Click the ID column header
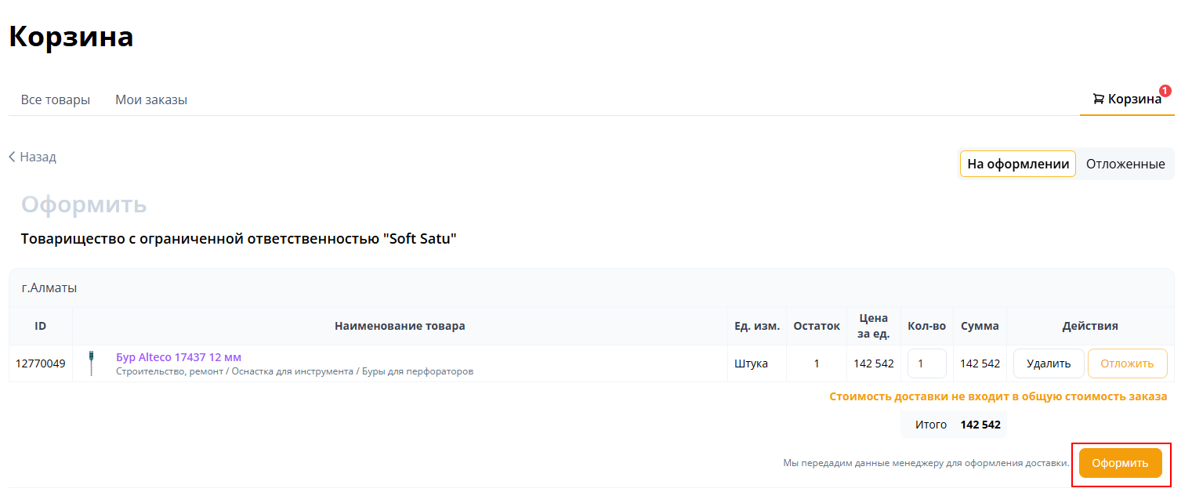The height and width of the screenshot is (499, 1192). [x=41, y=326]
